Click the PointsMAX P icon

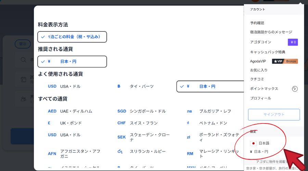(x=295, y=89)
